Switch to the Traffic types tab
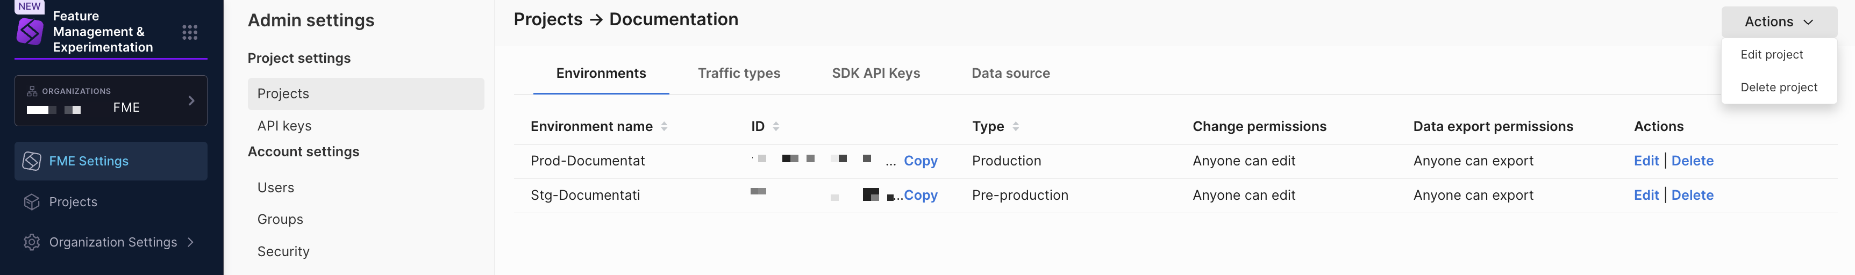Image resolution: width=1855 pixels, height=275 pixels. click(739, 74)
